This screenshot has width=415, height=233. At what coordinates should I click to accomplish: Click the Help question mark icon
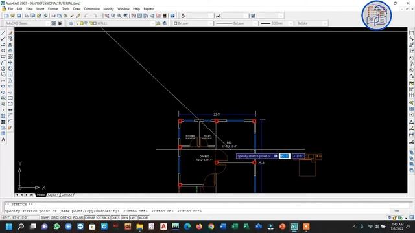tap(172, 16)
